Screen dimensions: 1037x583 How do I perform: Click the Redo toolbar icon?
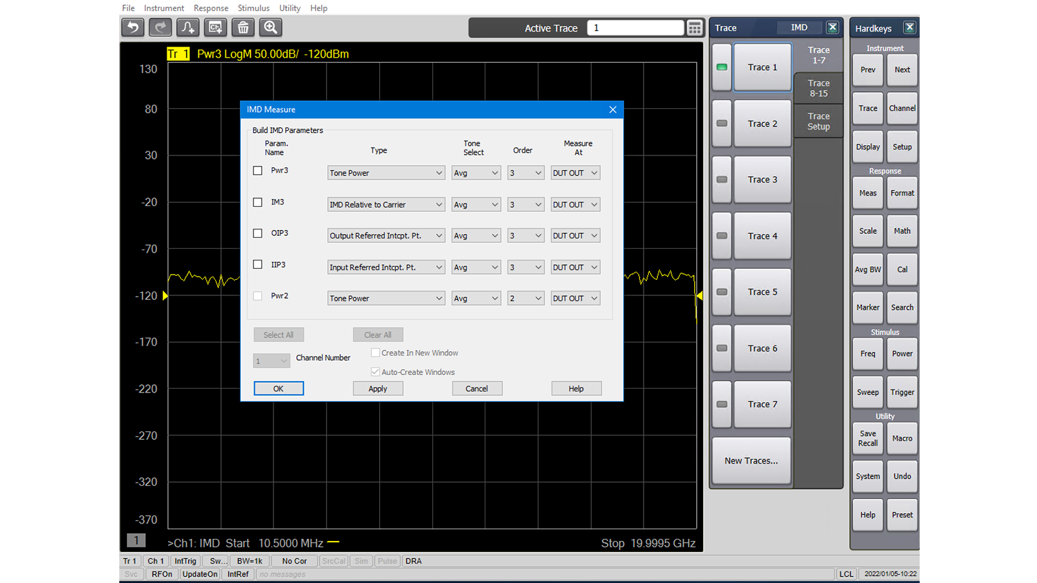pyautogui.click(x=159, y=27)
